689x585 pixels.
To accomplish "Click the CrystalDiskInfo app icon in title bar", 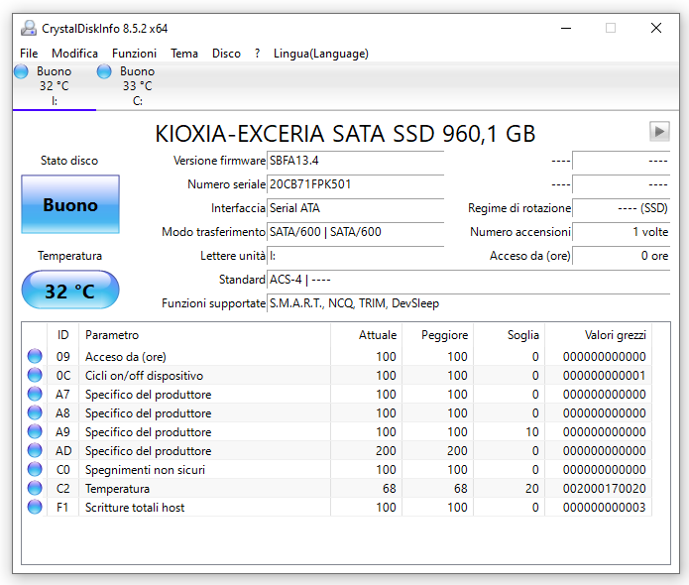I will pos(29,28).
